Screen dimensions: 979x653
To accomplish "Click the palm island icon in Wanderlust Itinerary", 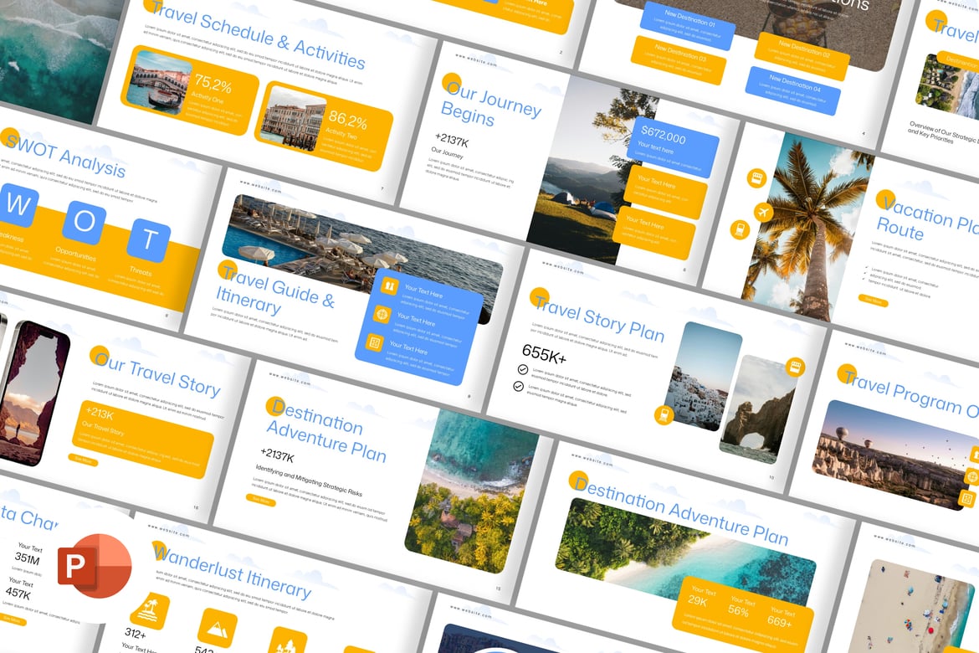I will coord(149,610).
